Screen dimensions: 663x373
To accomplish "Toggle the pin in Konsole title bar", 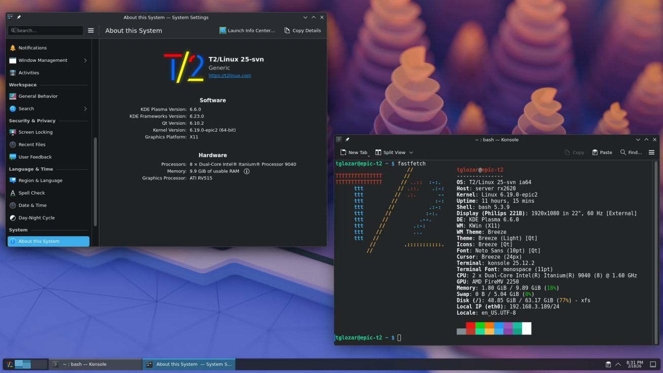I will pyautogui.click(x=347, y=139).
